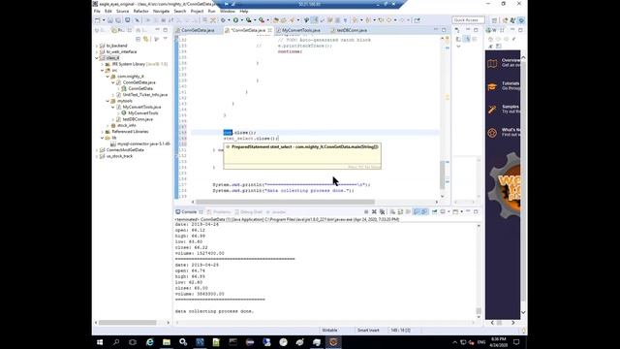Toggle Show Console on error output
620x349 pixels.
tap(424, 212)
